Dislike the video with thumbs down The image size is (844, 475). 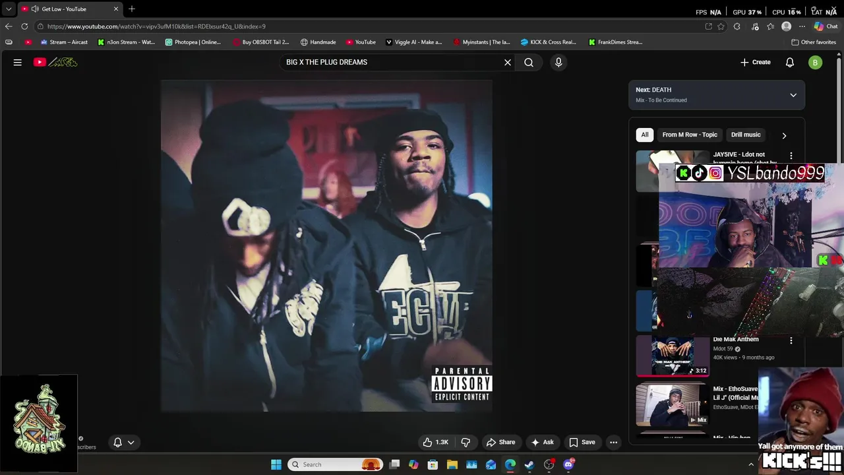tap(466, 442)
